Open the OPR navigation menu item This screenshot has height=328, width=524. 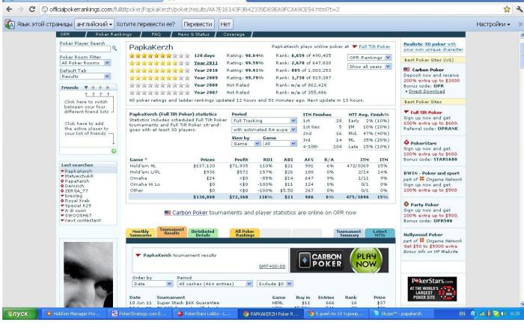coord(65,34)
